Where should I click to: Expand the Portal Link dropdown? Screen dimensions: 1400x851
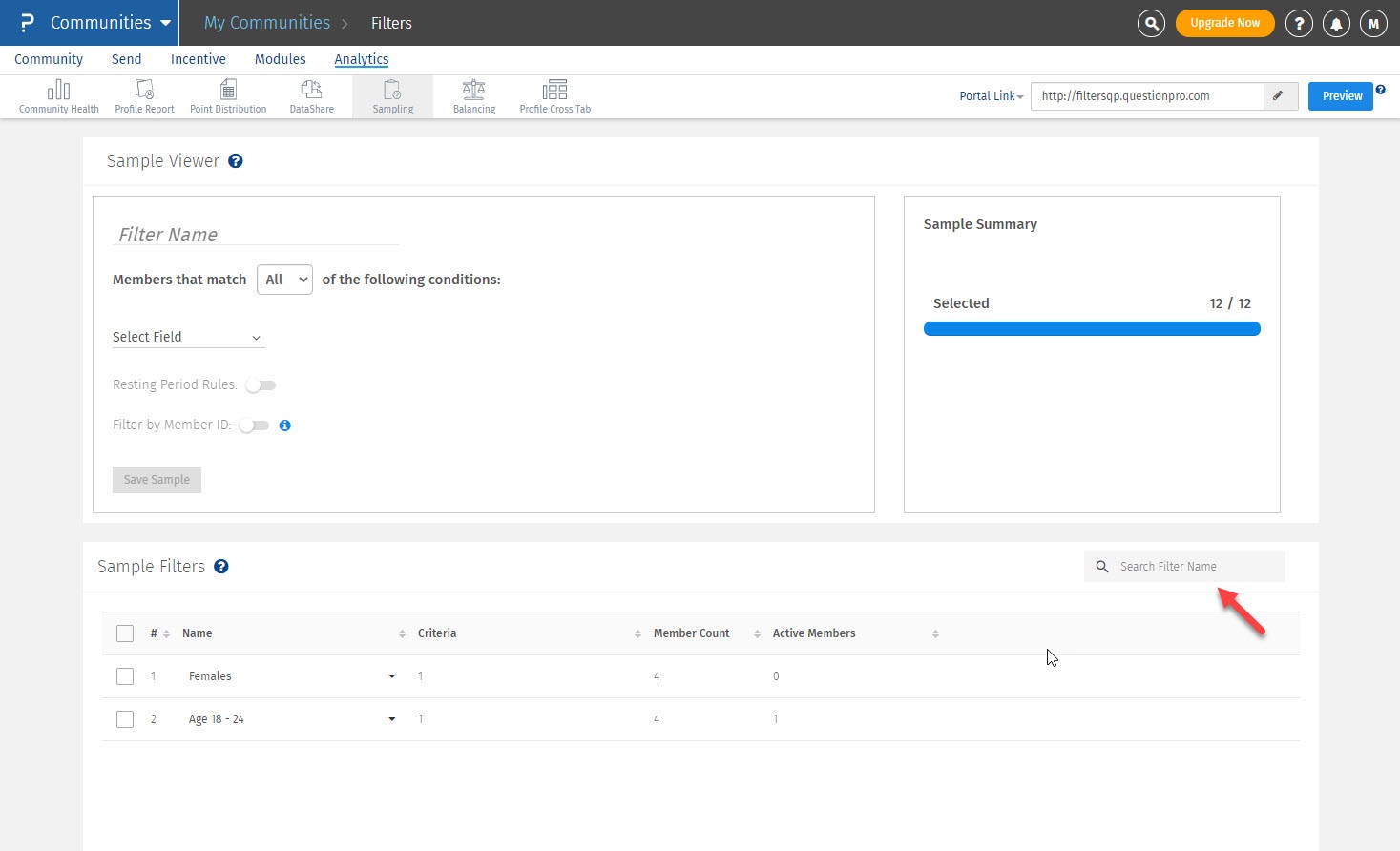point(991,96)
